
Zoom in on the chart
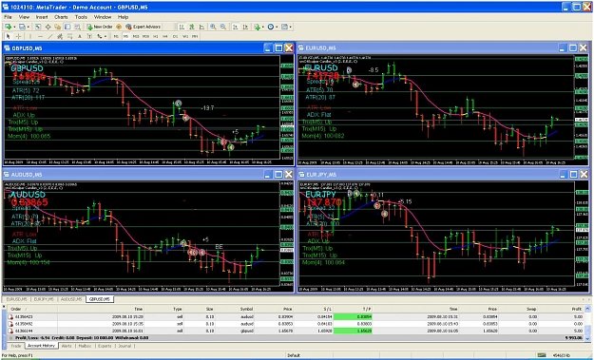pos(213,27)
